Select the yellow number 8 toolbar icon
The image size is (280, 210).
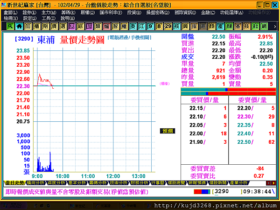(x=159, y=27)
